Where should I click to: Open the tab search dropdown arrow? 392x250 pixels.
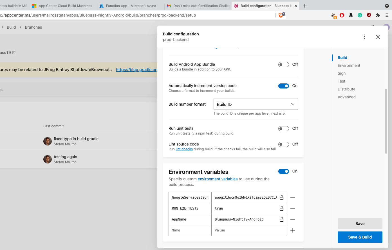(x=387, y=6)
